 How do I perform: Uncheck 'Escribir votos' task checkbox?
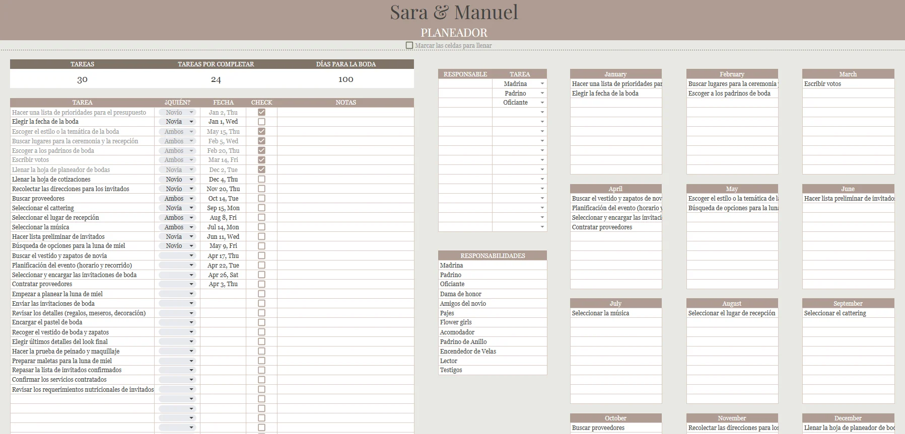pyautogui.click(x=261, y=160)
